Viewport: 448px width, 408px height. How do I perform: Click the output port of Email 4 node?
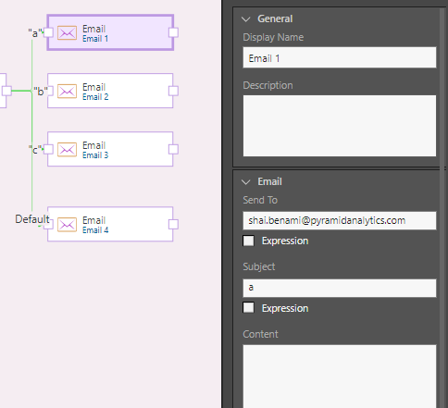[x=173, y=224]
